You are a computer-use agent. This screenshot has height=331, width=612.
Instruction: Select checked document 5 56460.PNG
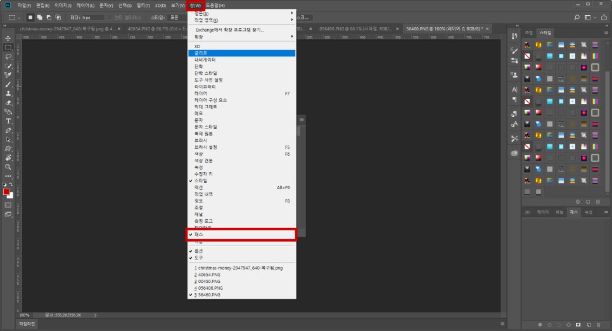(x=241, y=295)
